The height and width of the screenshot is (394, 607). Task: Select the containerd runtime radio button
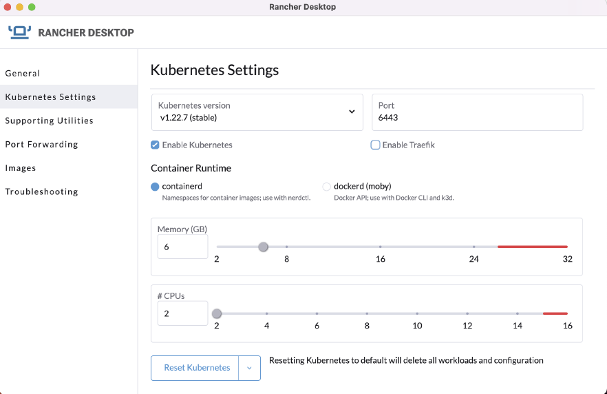[x=155, y=187]
